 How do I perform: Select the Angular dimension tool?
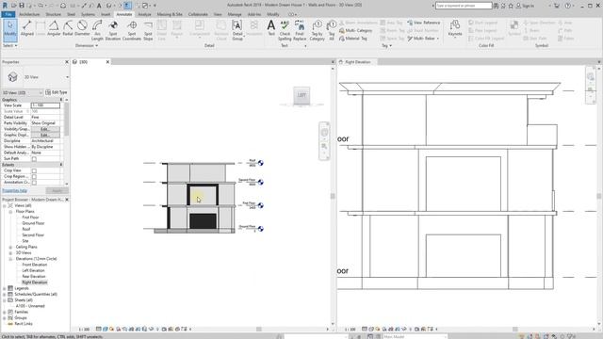tap(54, 29)
